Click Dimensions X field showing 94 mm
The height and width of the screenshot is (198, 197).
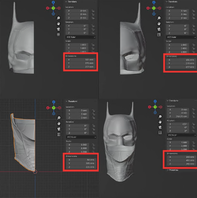(81, 160)
